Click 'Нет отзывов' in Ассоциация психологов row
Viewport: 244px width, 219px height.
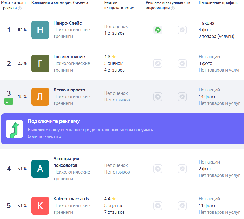tap(117, 172)
